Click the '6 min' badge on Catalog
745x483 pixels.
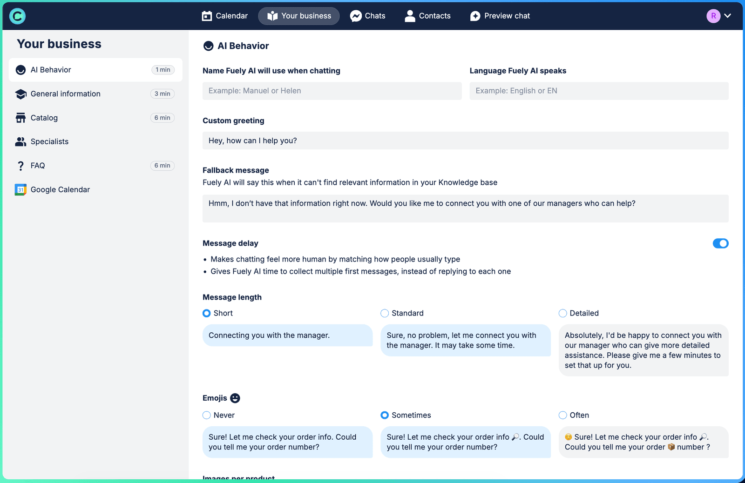click(163, 118)
